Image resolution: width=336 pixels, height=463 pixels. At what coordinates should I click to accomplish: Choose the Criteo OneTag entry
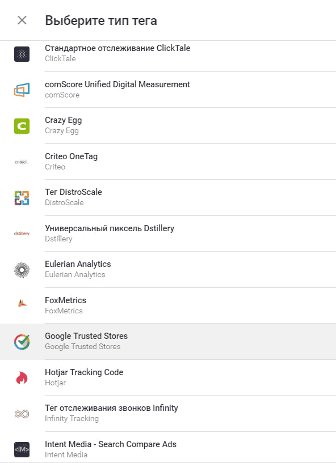(x=168, y=162)
